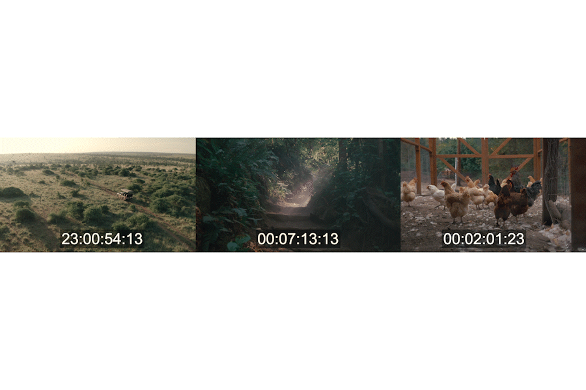
Task: Click the 00:07:13:13 timecode overlay
Action: 298,239
